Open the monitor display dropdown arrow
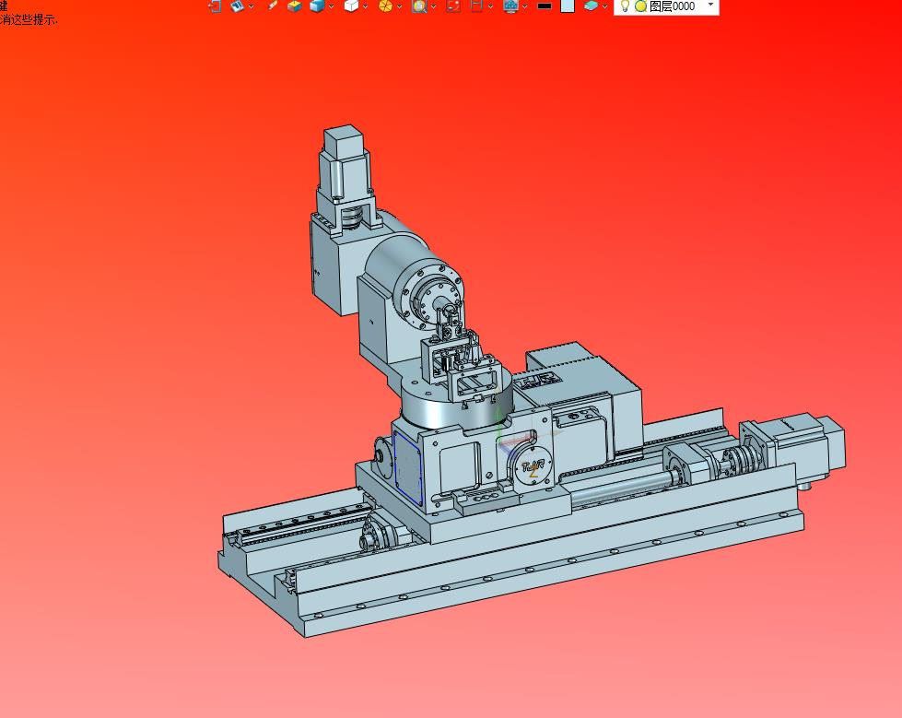 point(524,6)
